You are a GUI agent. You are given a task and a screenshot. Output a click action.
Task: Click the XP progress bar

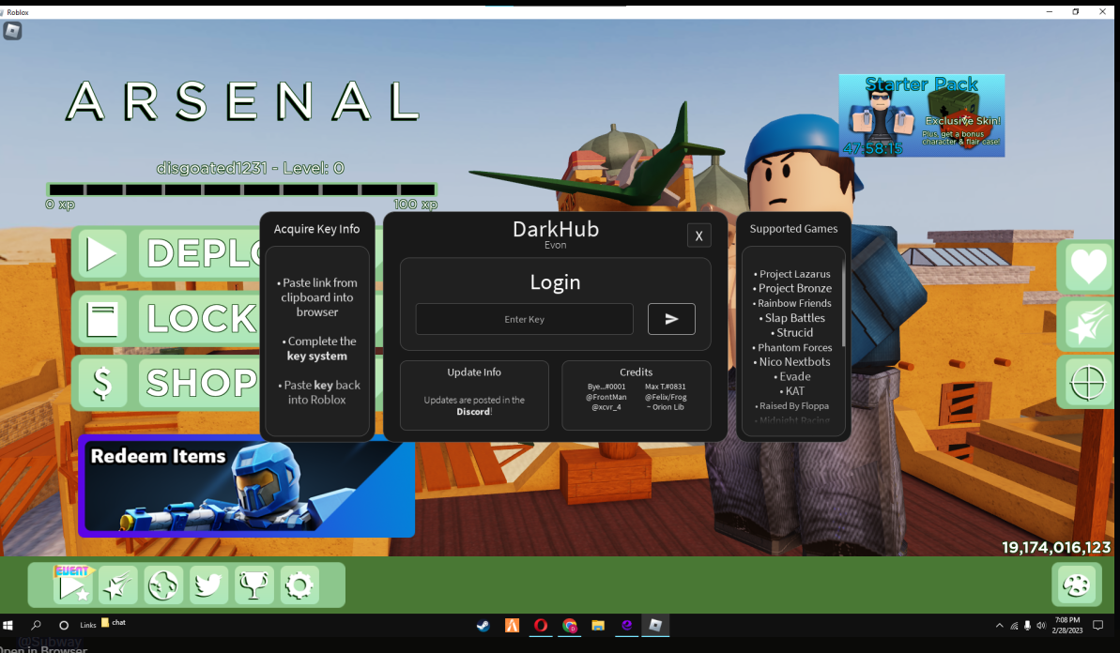pos(241,190)
